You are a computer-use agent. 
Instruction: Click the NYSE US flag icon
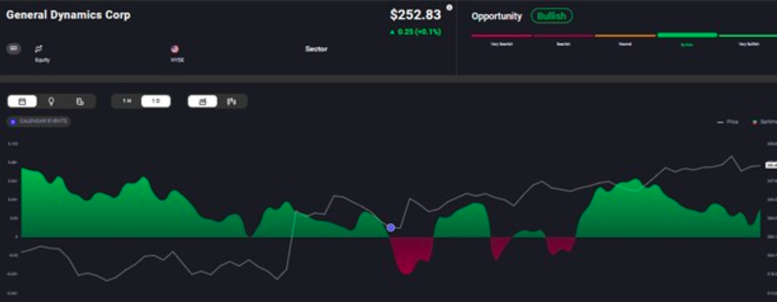174,49
